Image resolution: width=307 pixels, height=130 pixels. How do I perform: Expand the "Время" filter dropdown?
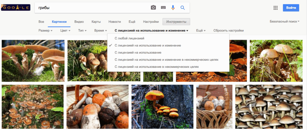coord(101,30)
